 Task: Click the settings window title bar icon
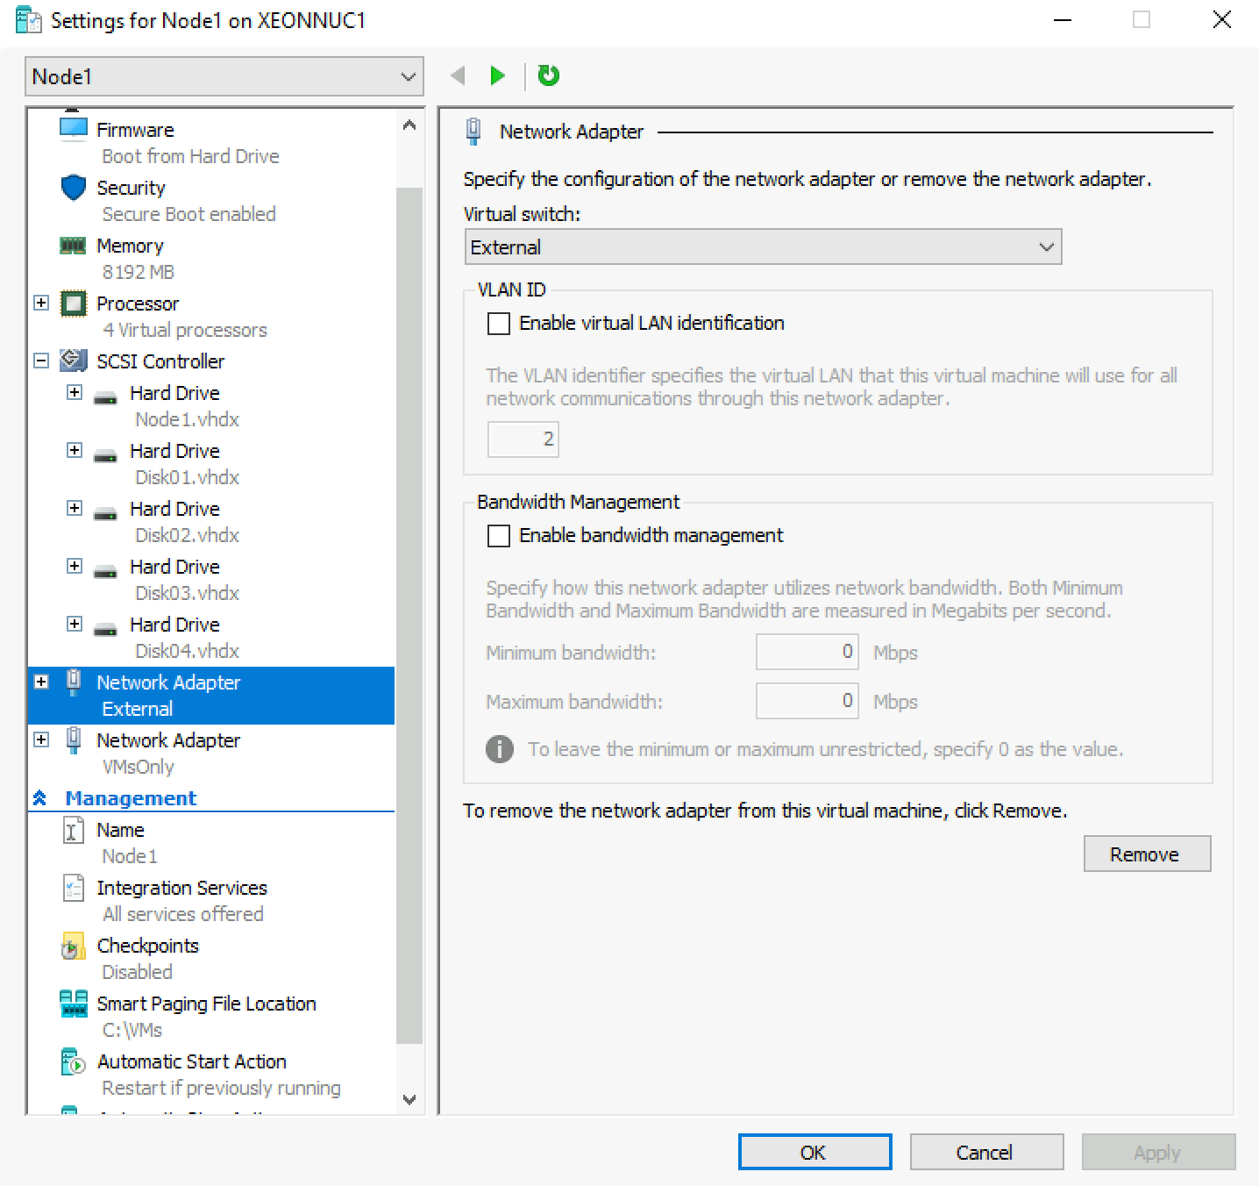pyautogui.click(x=29, y=20)
